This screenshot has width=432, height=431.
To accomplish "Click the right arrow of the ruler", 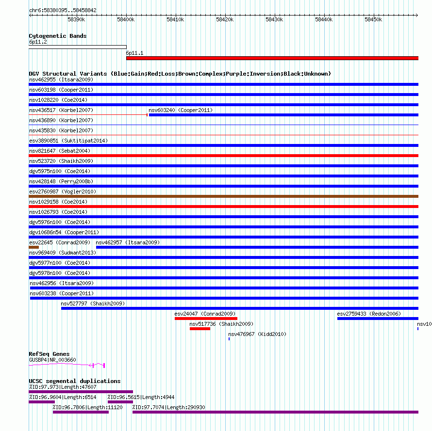I will [x=416, y=16].
